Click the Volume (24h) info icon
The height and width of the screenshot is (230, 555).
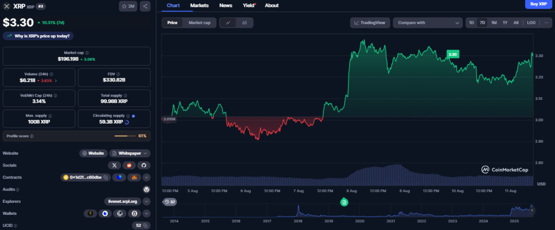[x=51, y=74]
